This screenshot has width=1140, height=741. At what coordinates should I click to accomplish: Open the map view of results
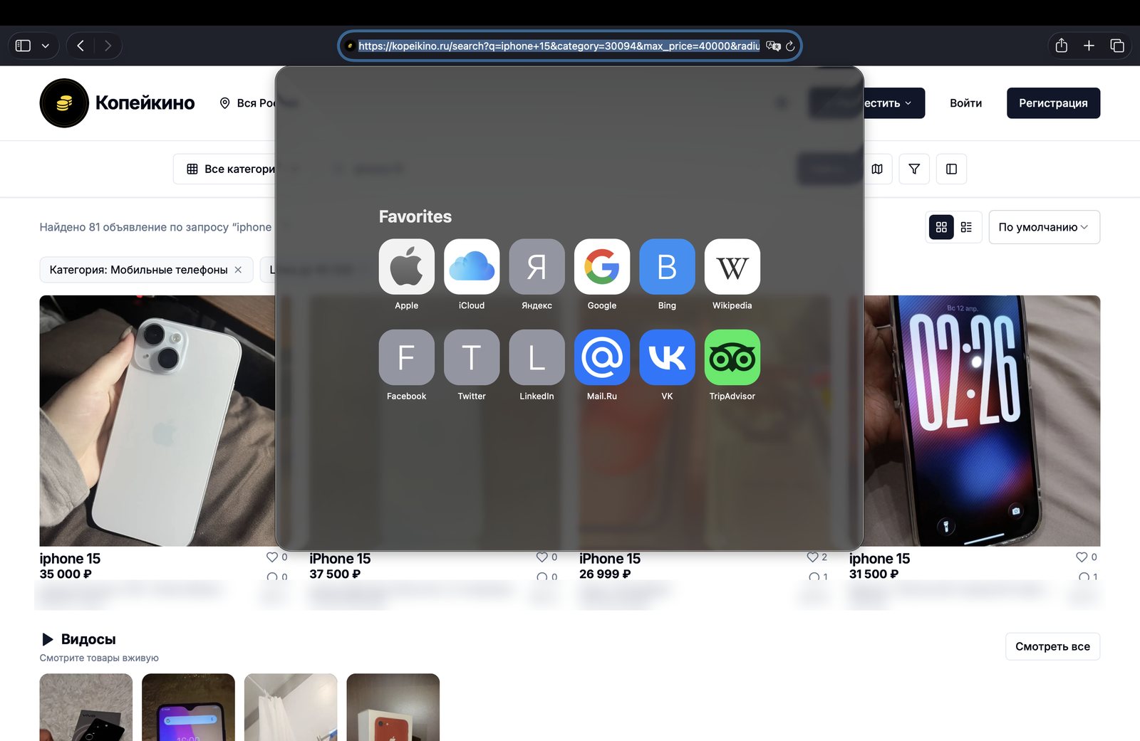(877, 169)
